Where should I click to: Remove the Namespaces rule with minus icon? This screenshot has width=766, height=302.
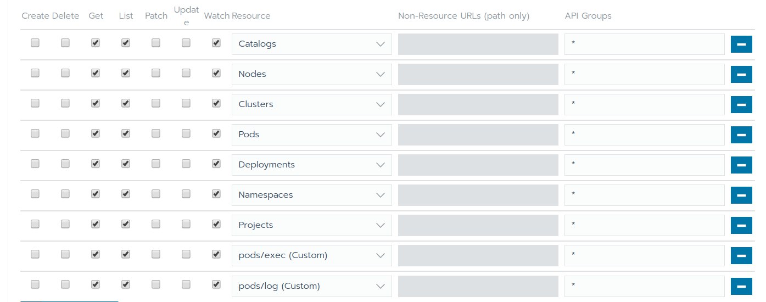click(x=741, y=195)
